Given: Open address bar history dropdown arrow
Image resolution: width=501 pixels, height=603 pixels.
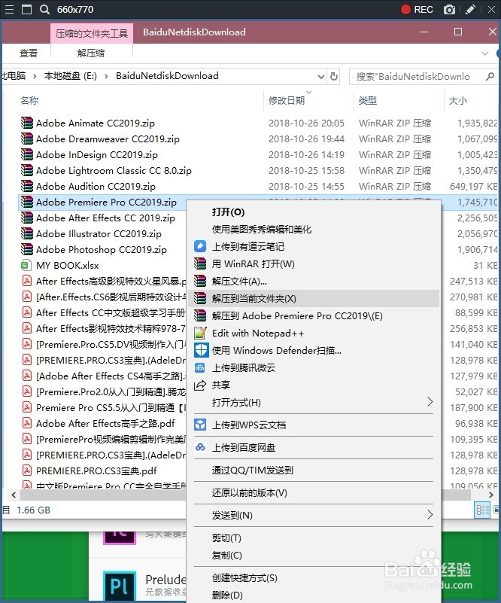Looking at the screenshot, I should click(321, 77).
